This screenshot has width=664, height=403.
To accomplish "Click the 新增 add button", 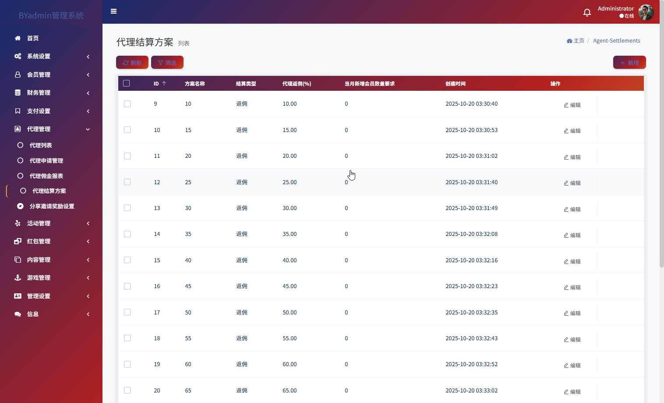I will (x=629, y=62).
